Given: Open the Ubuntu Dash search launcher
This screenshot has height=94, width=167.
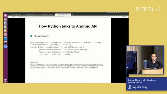Looking at the screenshot, I should point(5,15).
